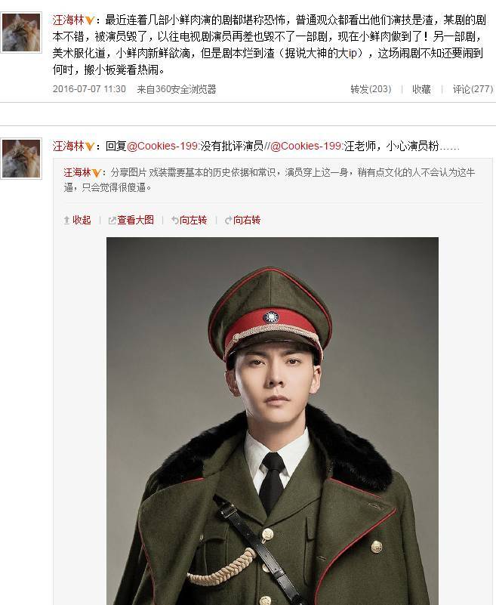
Task: Click the verified V badge in quoted post
Action: [x=97, y=173]
